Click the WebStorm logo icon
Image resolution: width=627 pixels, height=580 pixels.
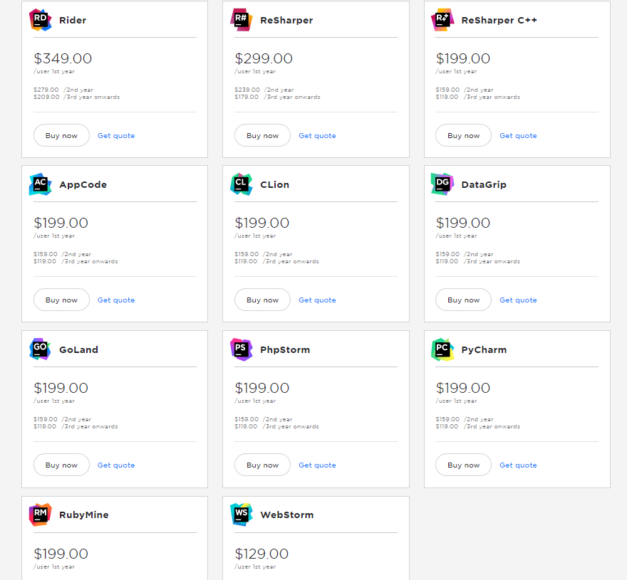coord(242,515)
